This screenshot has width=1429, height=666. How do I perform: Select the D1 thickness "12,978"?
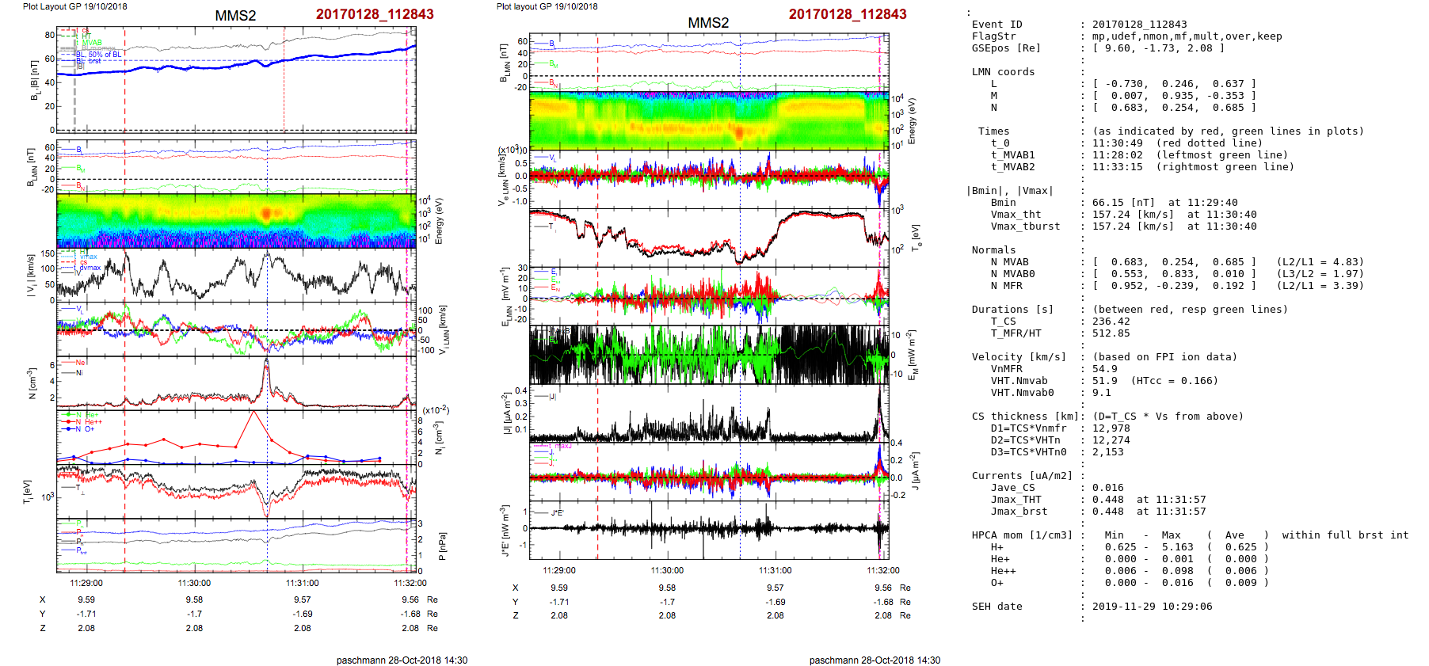coord(1111,428)
